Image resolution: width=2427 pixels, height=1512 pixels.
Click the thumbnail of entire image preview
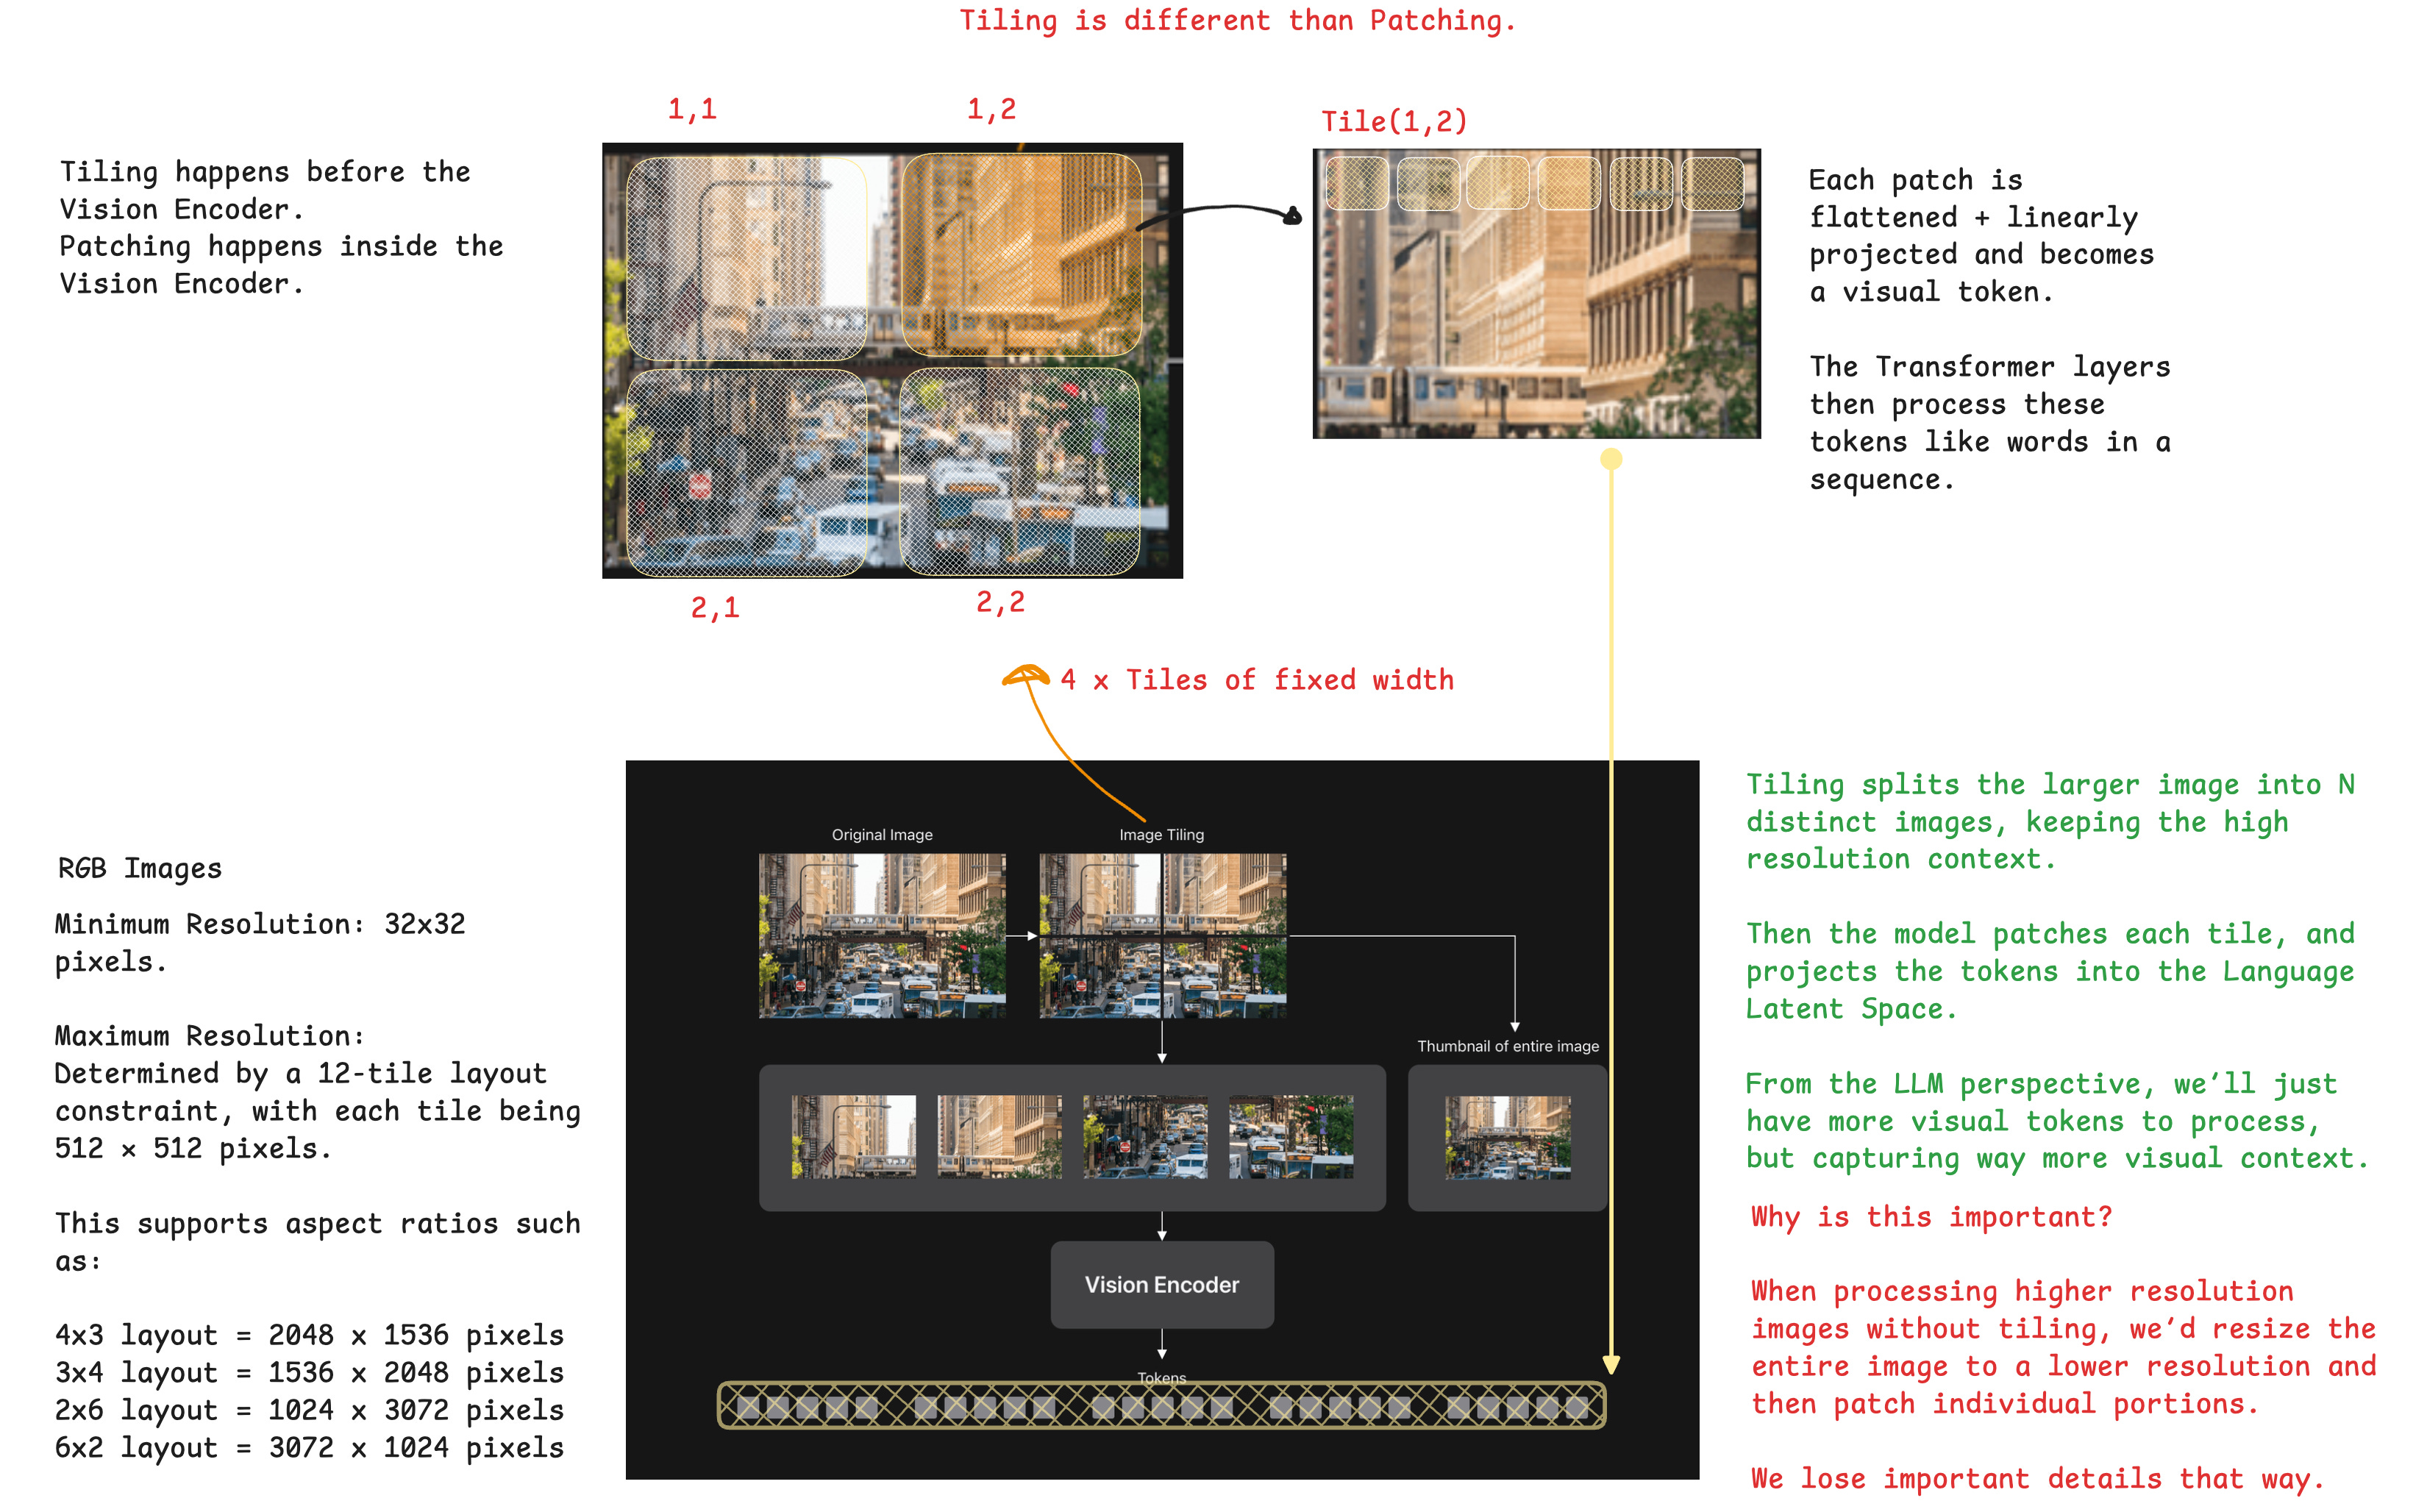point(1507,1137)
